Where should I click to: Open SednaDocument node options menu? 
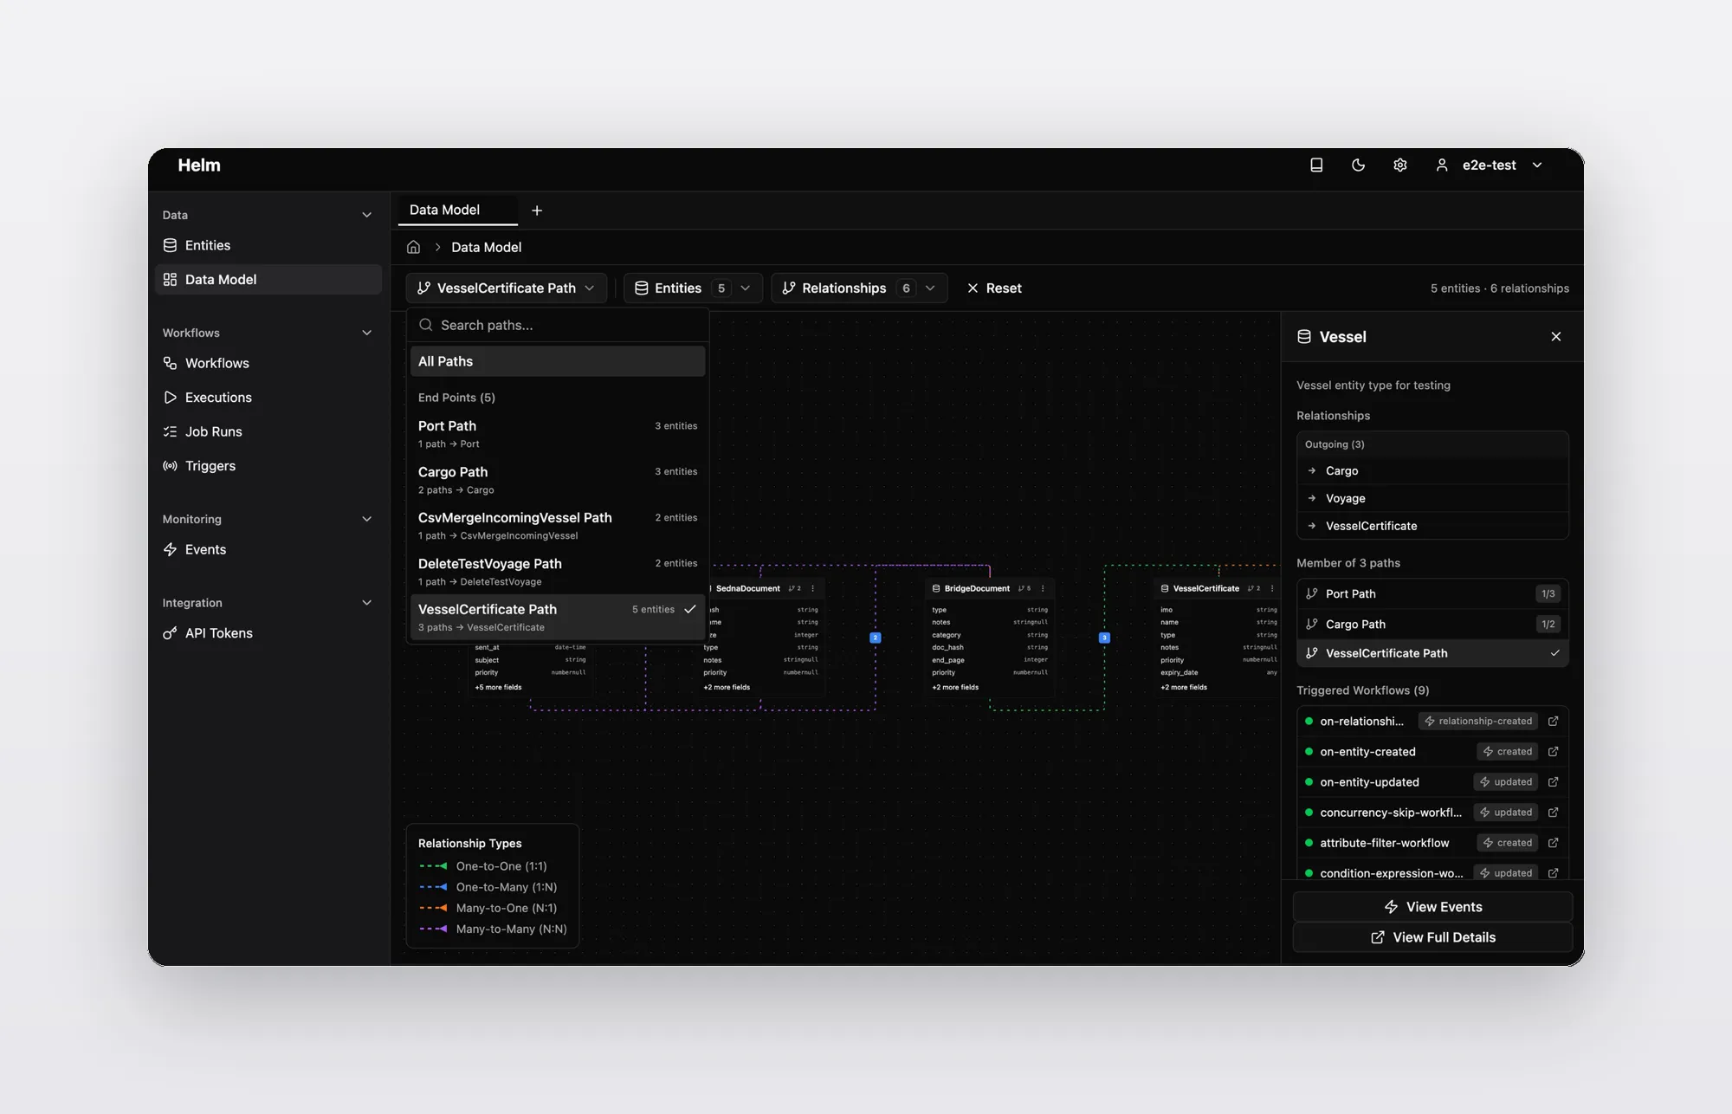[x=812, y=588]
